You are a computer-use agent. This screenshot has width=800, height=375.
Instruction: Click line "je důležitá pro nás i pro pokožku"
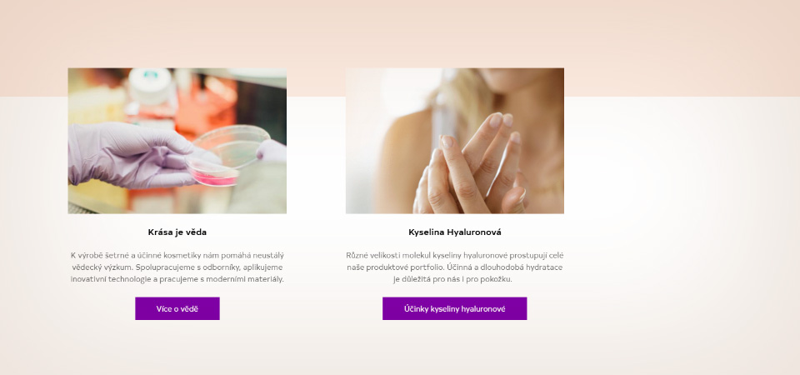click(452, 279)
